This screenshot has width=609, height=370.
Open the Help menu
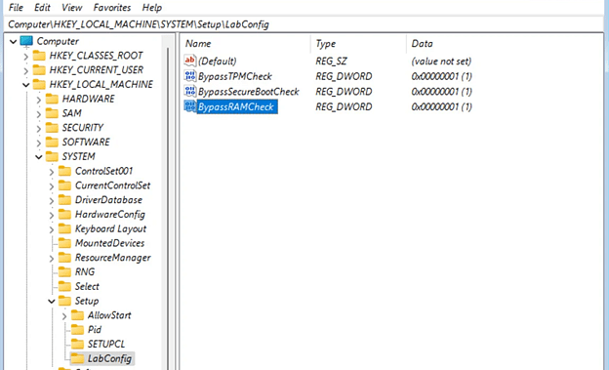pyautogui.click(x=152, y=8)
